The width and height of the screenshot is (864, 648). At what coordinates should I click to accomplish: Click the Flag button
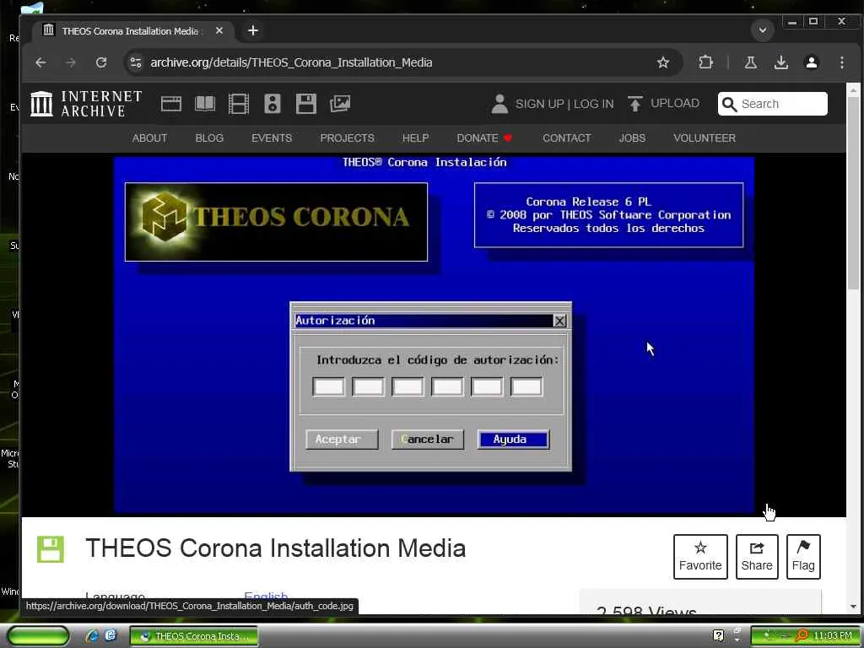[x=803, y=557]
